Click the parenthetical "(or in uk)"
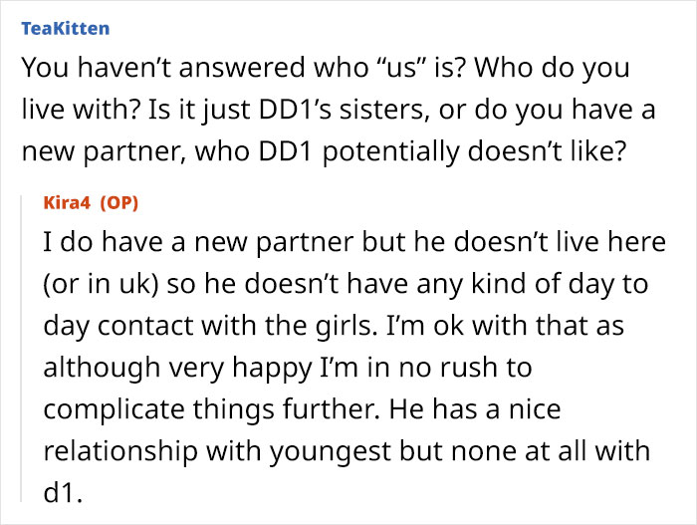The image size is (697, 525). click(x=100, y=284)
